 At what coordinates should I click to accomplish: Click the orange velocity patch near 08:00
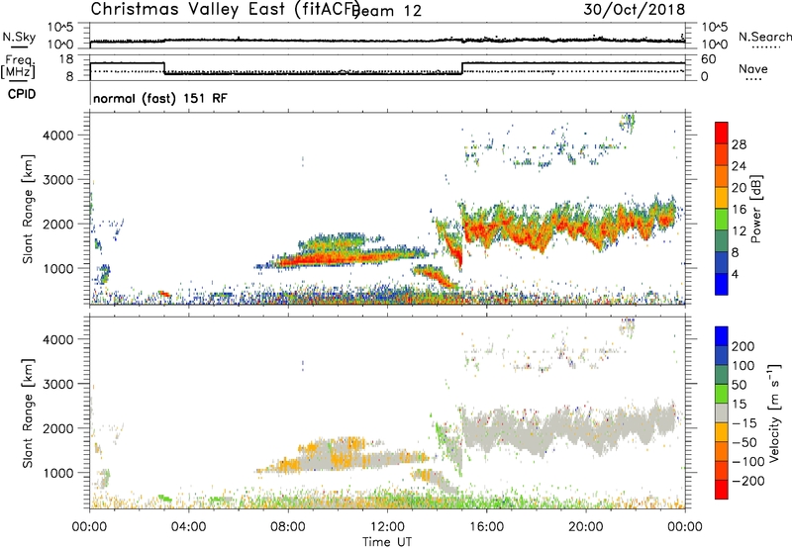point(289,465)
